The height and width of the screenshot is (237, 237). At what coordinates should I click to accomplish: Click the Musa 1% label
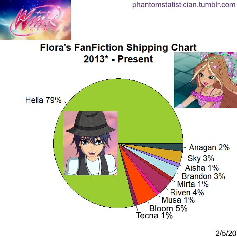178,200
